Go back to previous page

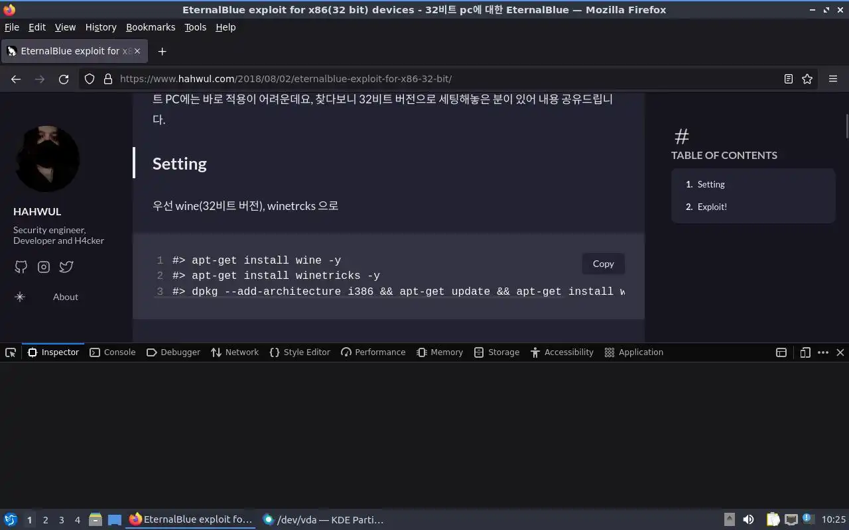(x=16, y=79)
